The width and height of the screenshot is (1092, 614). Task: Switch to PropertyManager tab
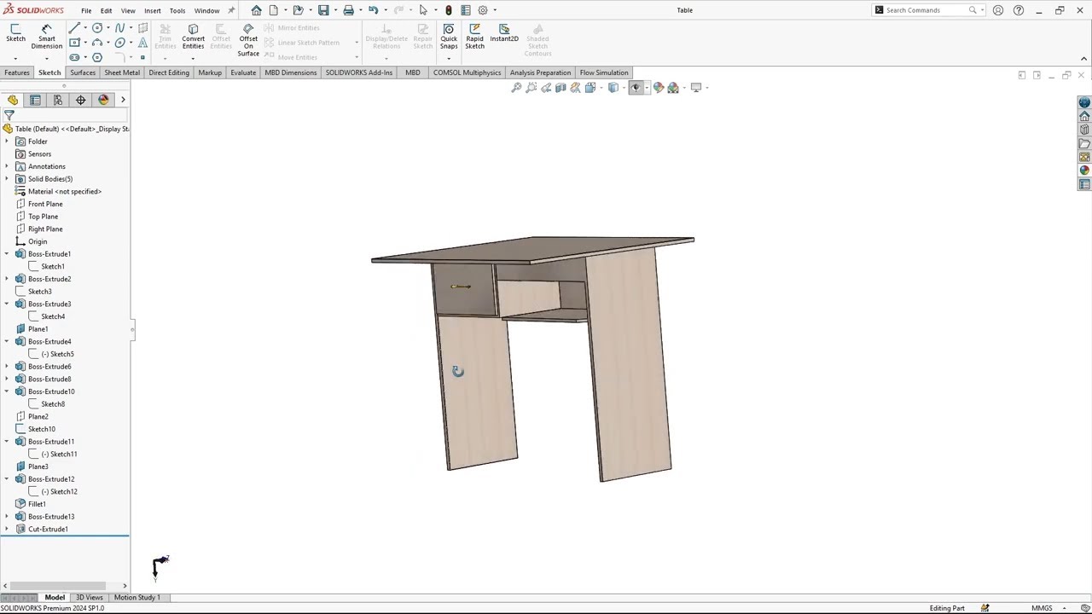coord(35,100)
